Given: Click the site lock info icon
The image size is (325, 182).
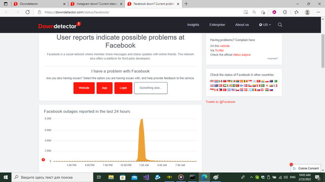Looking at the screenshot, I should (40, 12).
